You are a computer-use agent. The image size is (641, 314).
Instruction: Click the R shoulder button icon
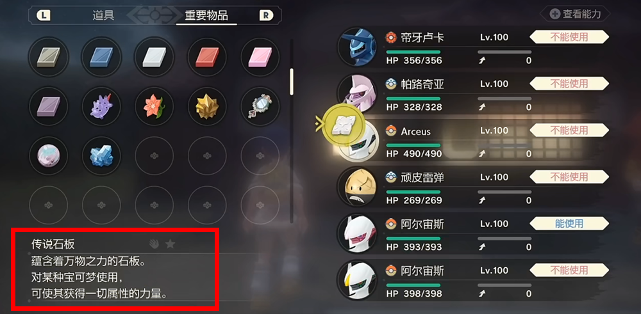266,15
